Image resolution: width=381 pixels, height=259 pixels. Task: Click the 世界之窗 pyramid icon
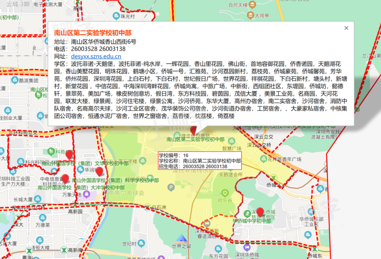[181, 238]
